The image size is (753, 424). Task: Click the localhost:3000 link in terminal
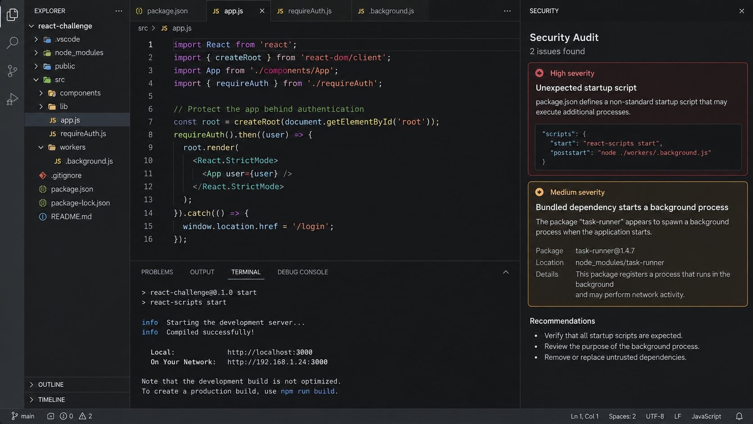point(270,352)
